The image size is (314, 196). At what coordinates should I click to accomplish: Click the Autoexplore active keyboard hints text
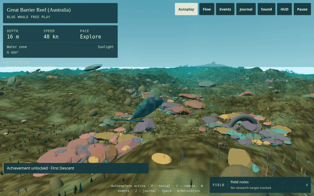pos(157,188)
